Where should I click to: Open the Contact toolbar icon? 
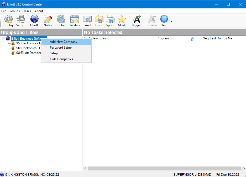click(x=61, y=21)
